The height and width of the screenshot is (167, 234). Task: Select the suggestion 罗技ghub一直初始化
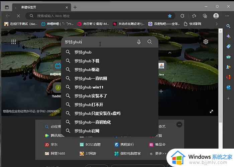110,122
